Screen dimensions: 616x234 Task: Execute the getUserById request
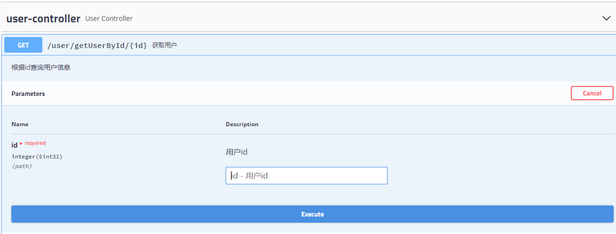click(x=312, y=214)
